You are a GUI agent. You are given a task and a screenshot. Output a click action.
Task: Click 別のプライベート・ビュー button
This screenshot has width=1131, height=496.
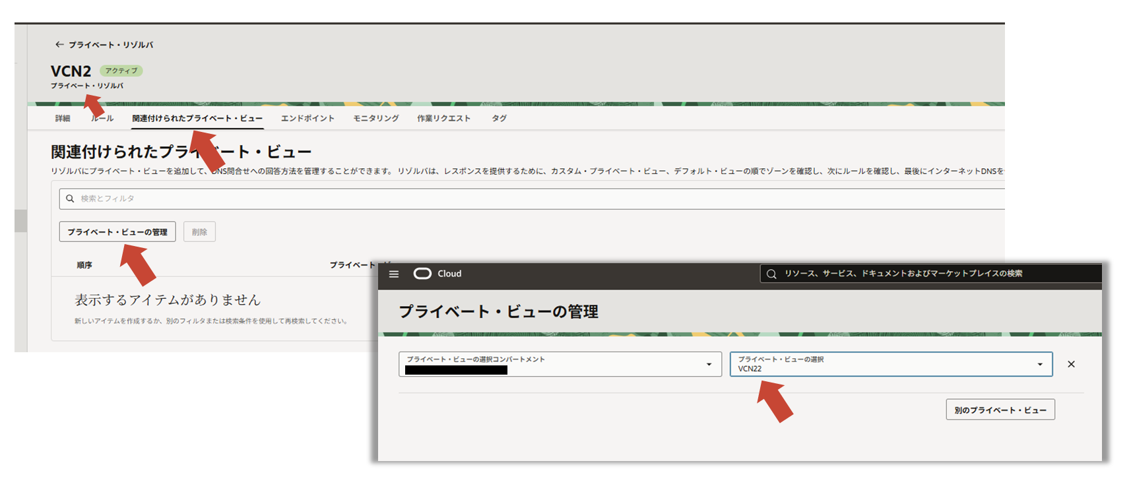1000,410
